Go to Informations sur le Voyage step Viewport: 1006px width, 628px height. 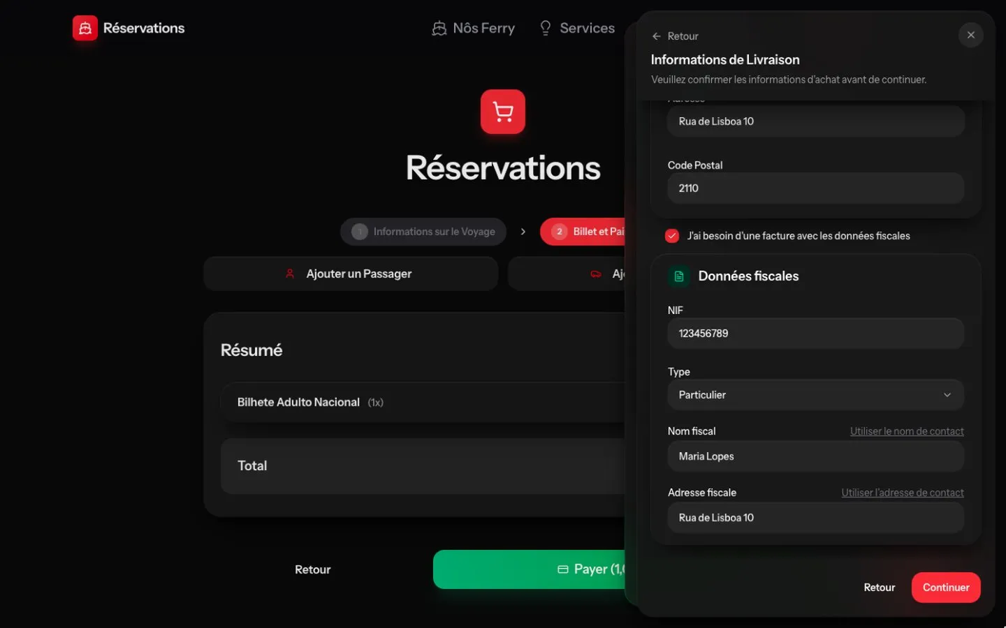click(x=423, y=232)
